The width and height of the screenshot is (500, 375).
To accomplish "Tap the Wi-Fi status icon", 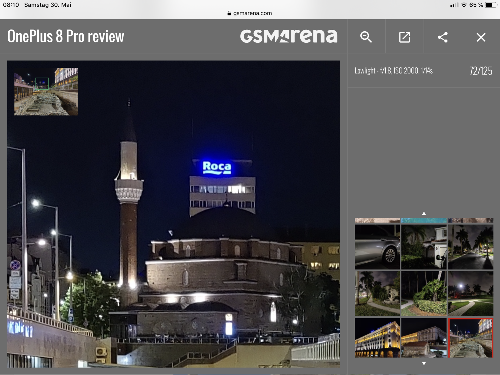I will [464, 5].
